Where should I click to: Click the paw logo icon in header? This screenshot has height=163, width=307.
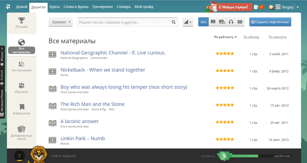8,7
